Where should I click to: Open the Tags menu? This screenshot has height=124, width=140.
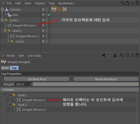[52, 3]
